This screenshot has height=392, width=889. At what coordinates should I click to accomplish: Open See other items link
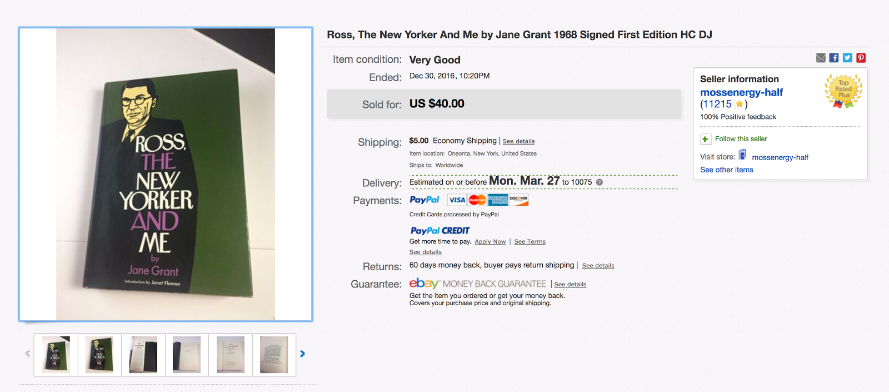pos(727,170)
